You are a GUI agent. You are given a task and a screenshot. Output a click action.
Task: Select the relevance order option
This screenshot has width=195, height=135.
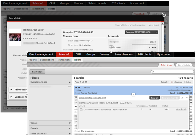(x=172, y=82)
